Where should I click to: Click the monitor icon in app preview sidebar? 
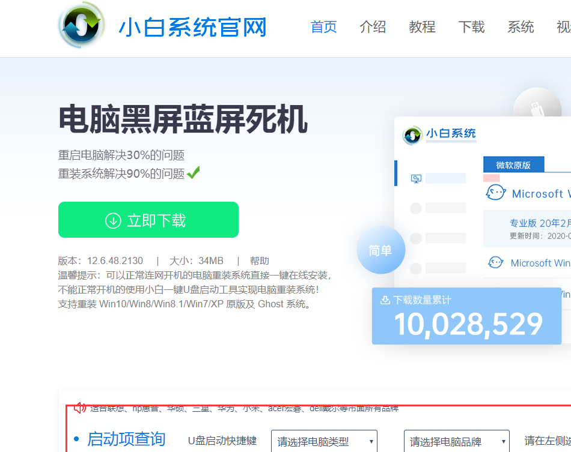point(415,178)
